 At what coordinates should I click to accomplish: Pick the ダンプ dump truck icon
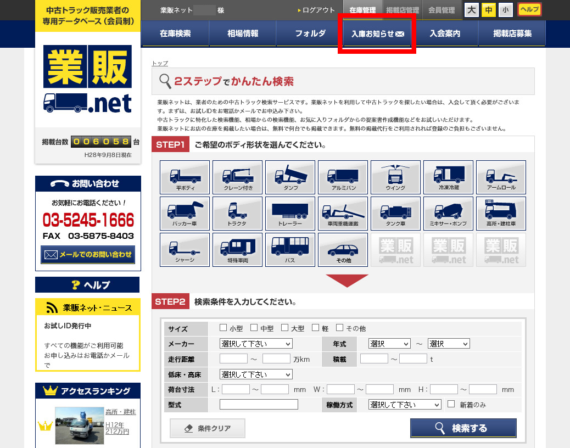(290, 177)
